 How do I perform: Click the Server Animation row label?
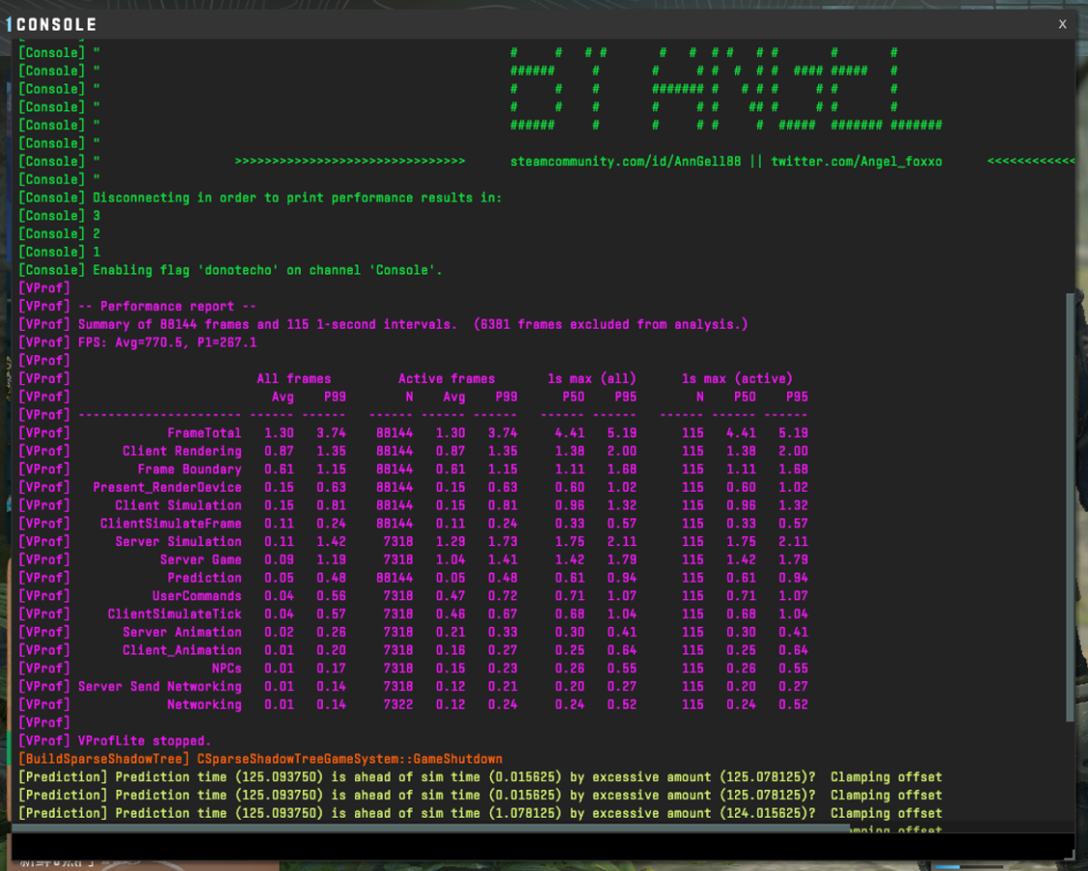point(182,631)
